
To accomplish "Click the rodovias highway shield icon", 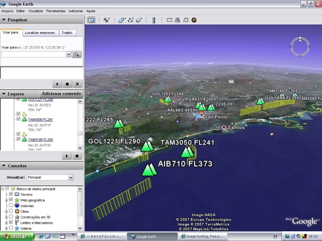I will coord(17,206).
